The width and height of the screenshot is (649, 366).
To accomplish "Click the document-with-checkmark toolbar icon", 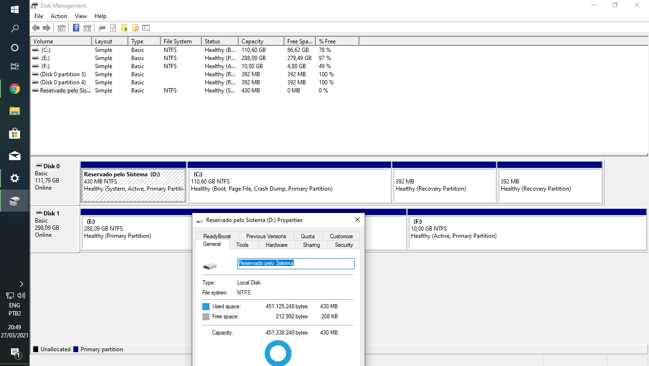I will pyautogui.click(x=113, y=28).
